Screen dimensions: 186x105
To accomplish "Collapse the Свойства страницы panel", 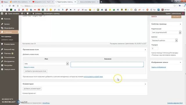I will 180,24.
